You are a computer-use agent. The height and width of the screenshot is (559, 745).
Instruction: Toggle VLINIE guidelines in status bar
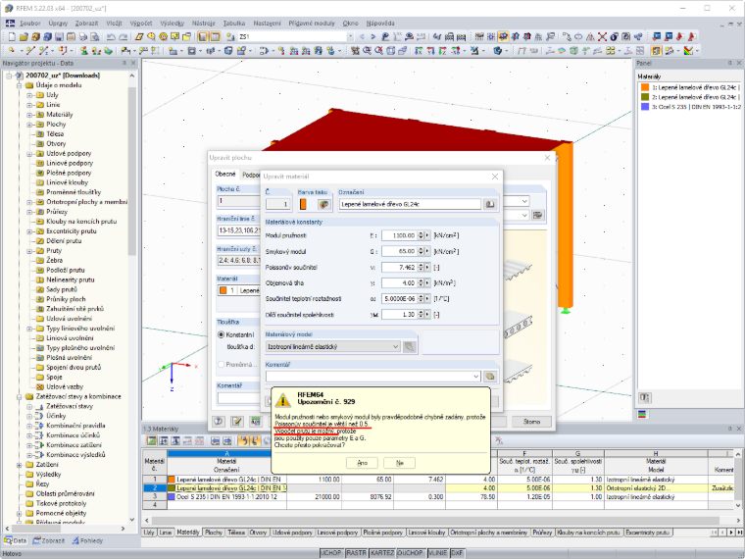tap(437, 553)
